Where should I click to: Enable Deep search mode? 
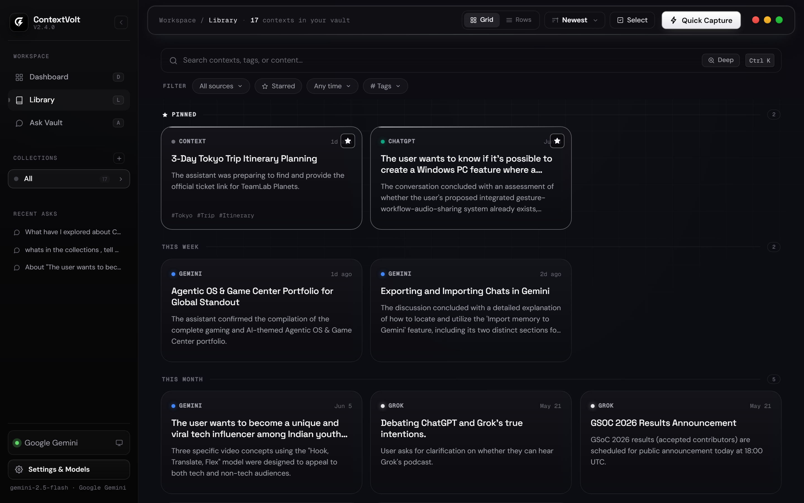click(721, 60)
